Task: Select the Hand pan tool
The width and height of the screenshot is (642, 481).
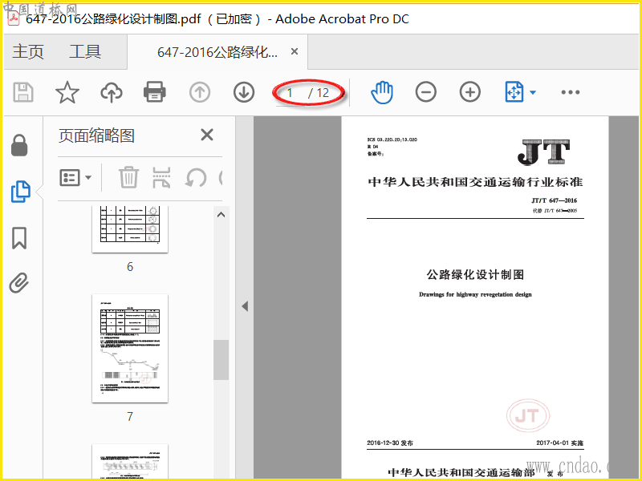Action: [382, 92]
